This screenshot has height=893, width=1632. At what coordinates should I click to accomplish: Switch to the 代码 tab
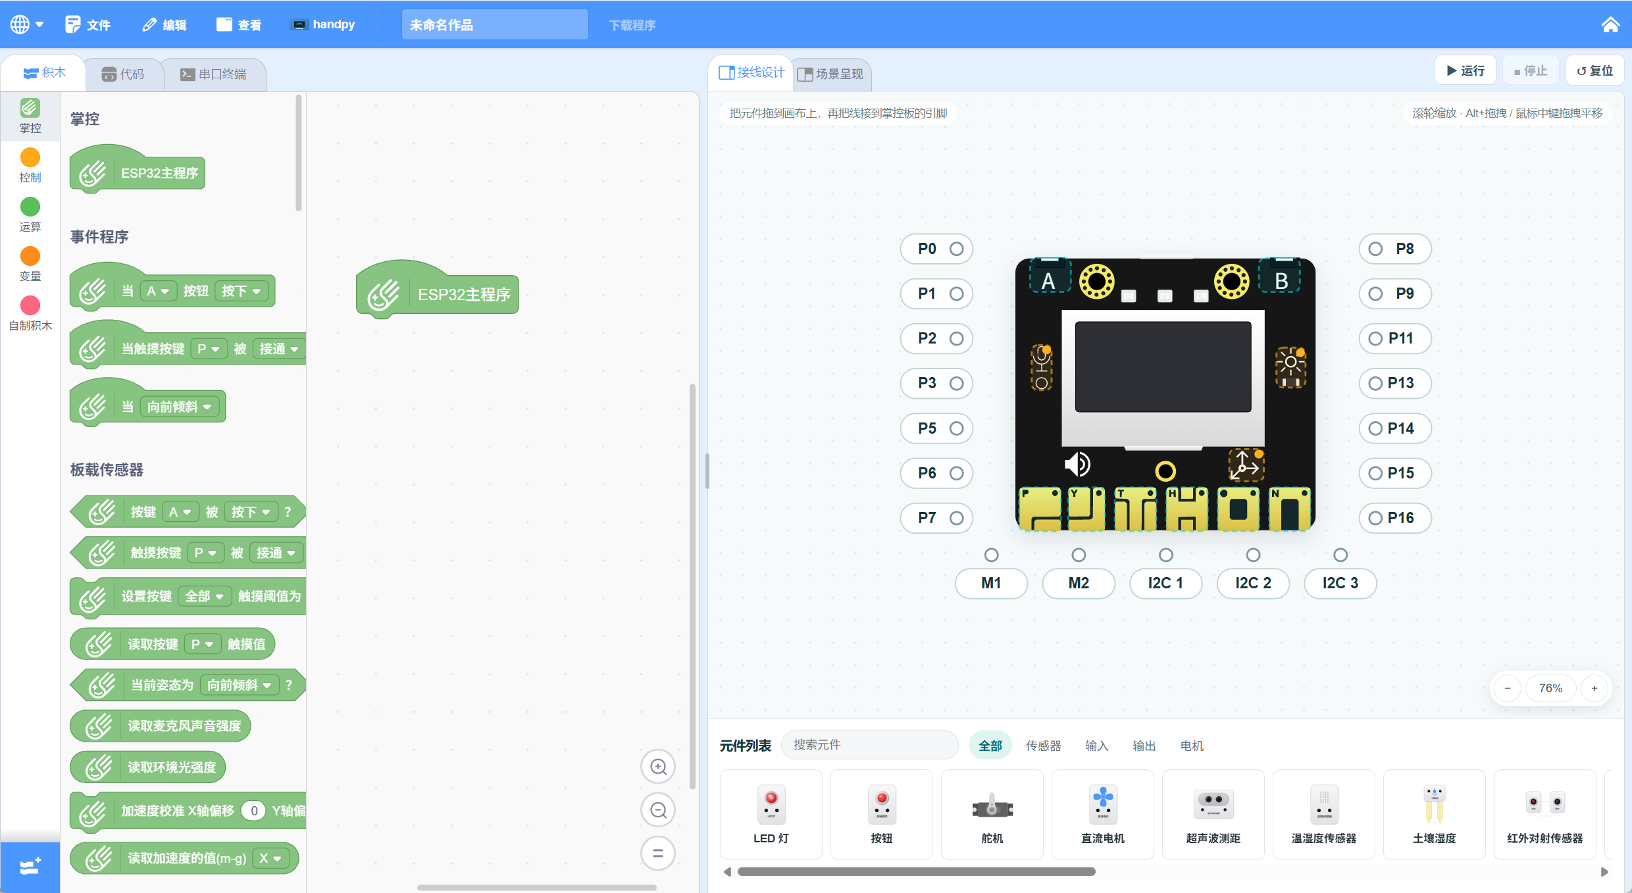(123, 74)
